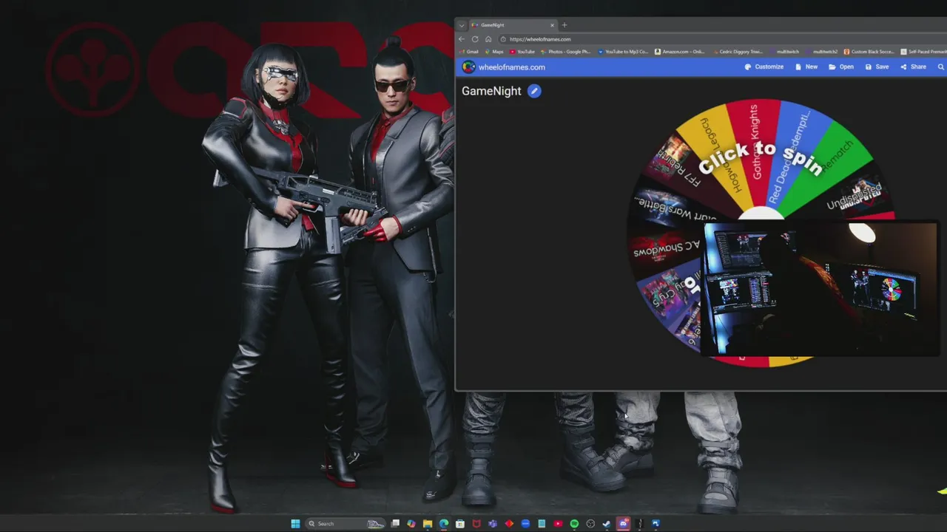This screenshot has width=947, height=532.
Task: Open the Customize option
Action: point(764,67)
